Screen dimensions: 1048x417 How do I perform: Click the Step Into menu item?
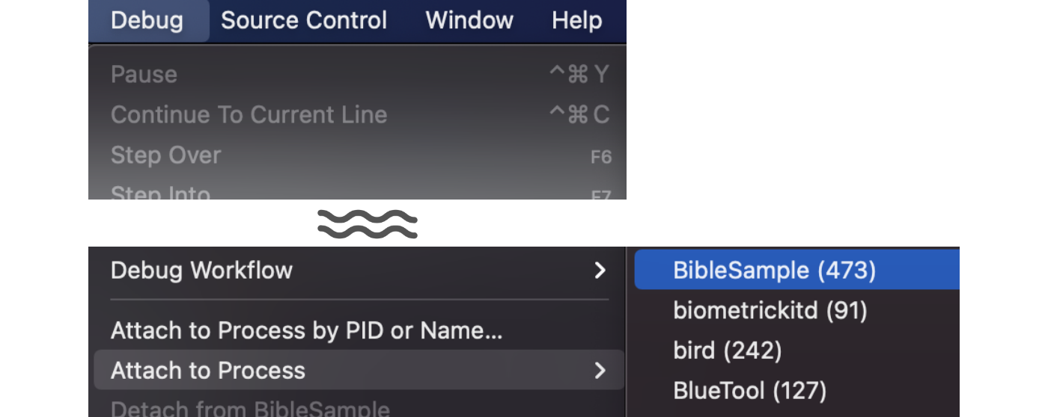click(160, 193)
